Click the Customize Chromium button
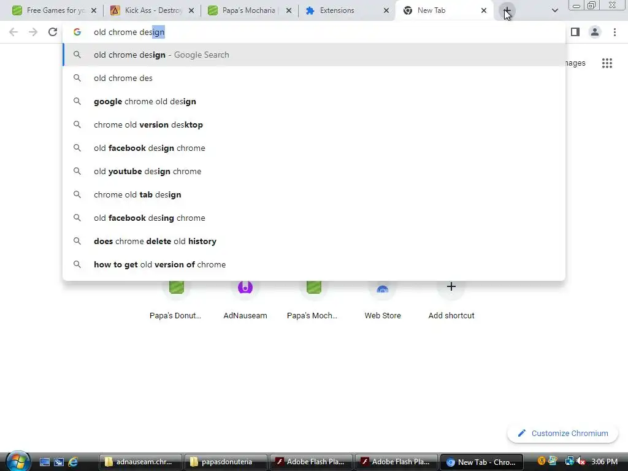628x471 pixels. [562, 434]
